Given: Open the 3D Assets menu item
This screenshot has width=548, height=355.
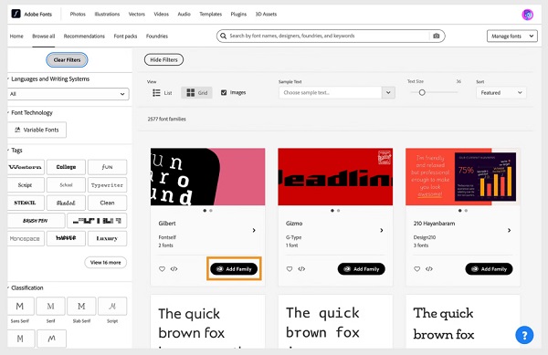Looking at the screenshot, I should 266,15.
